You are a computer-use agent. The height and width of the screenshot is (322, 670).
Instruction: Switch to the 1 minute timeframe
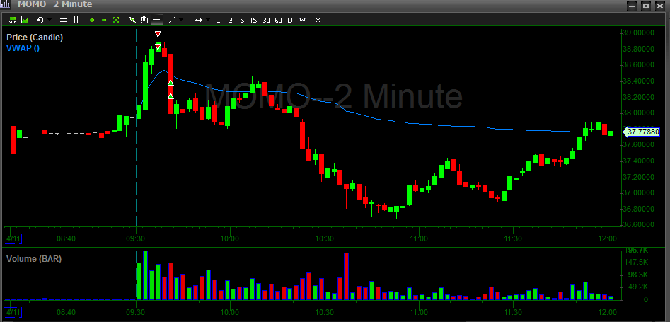219,20
